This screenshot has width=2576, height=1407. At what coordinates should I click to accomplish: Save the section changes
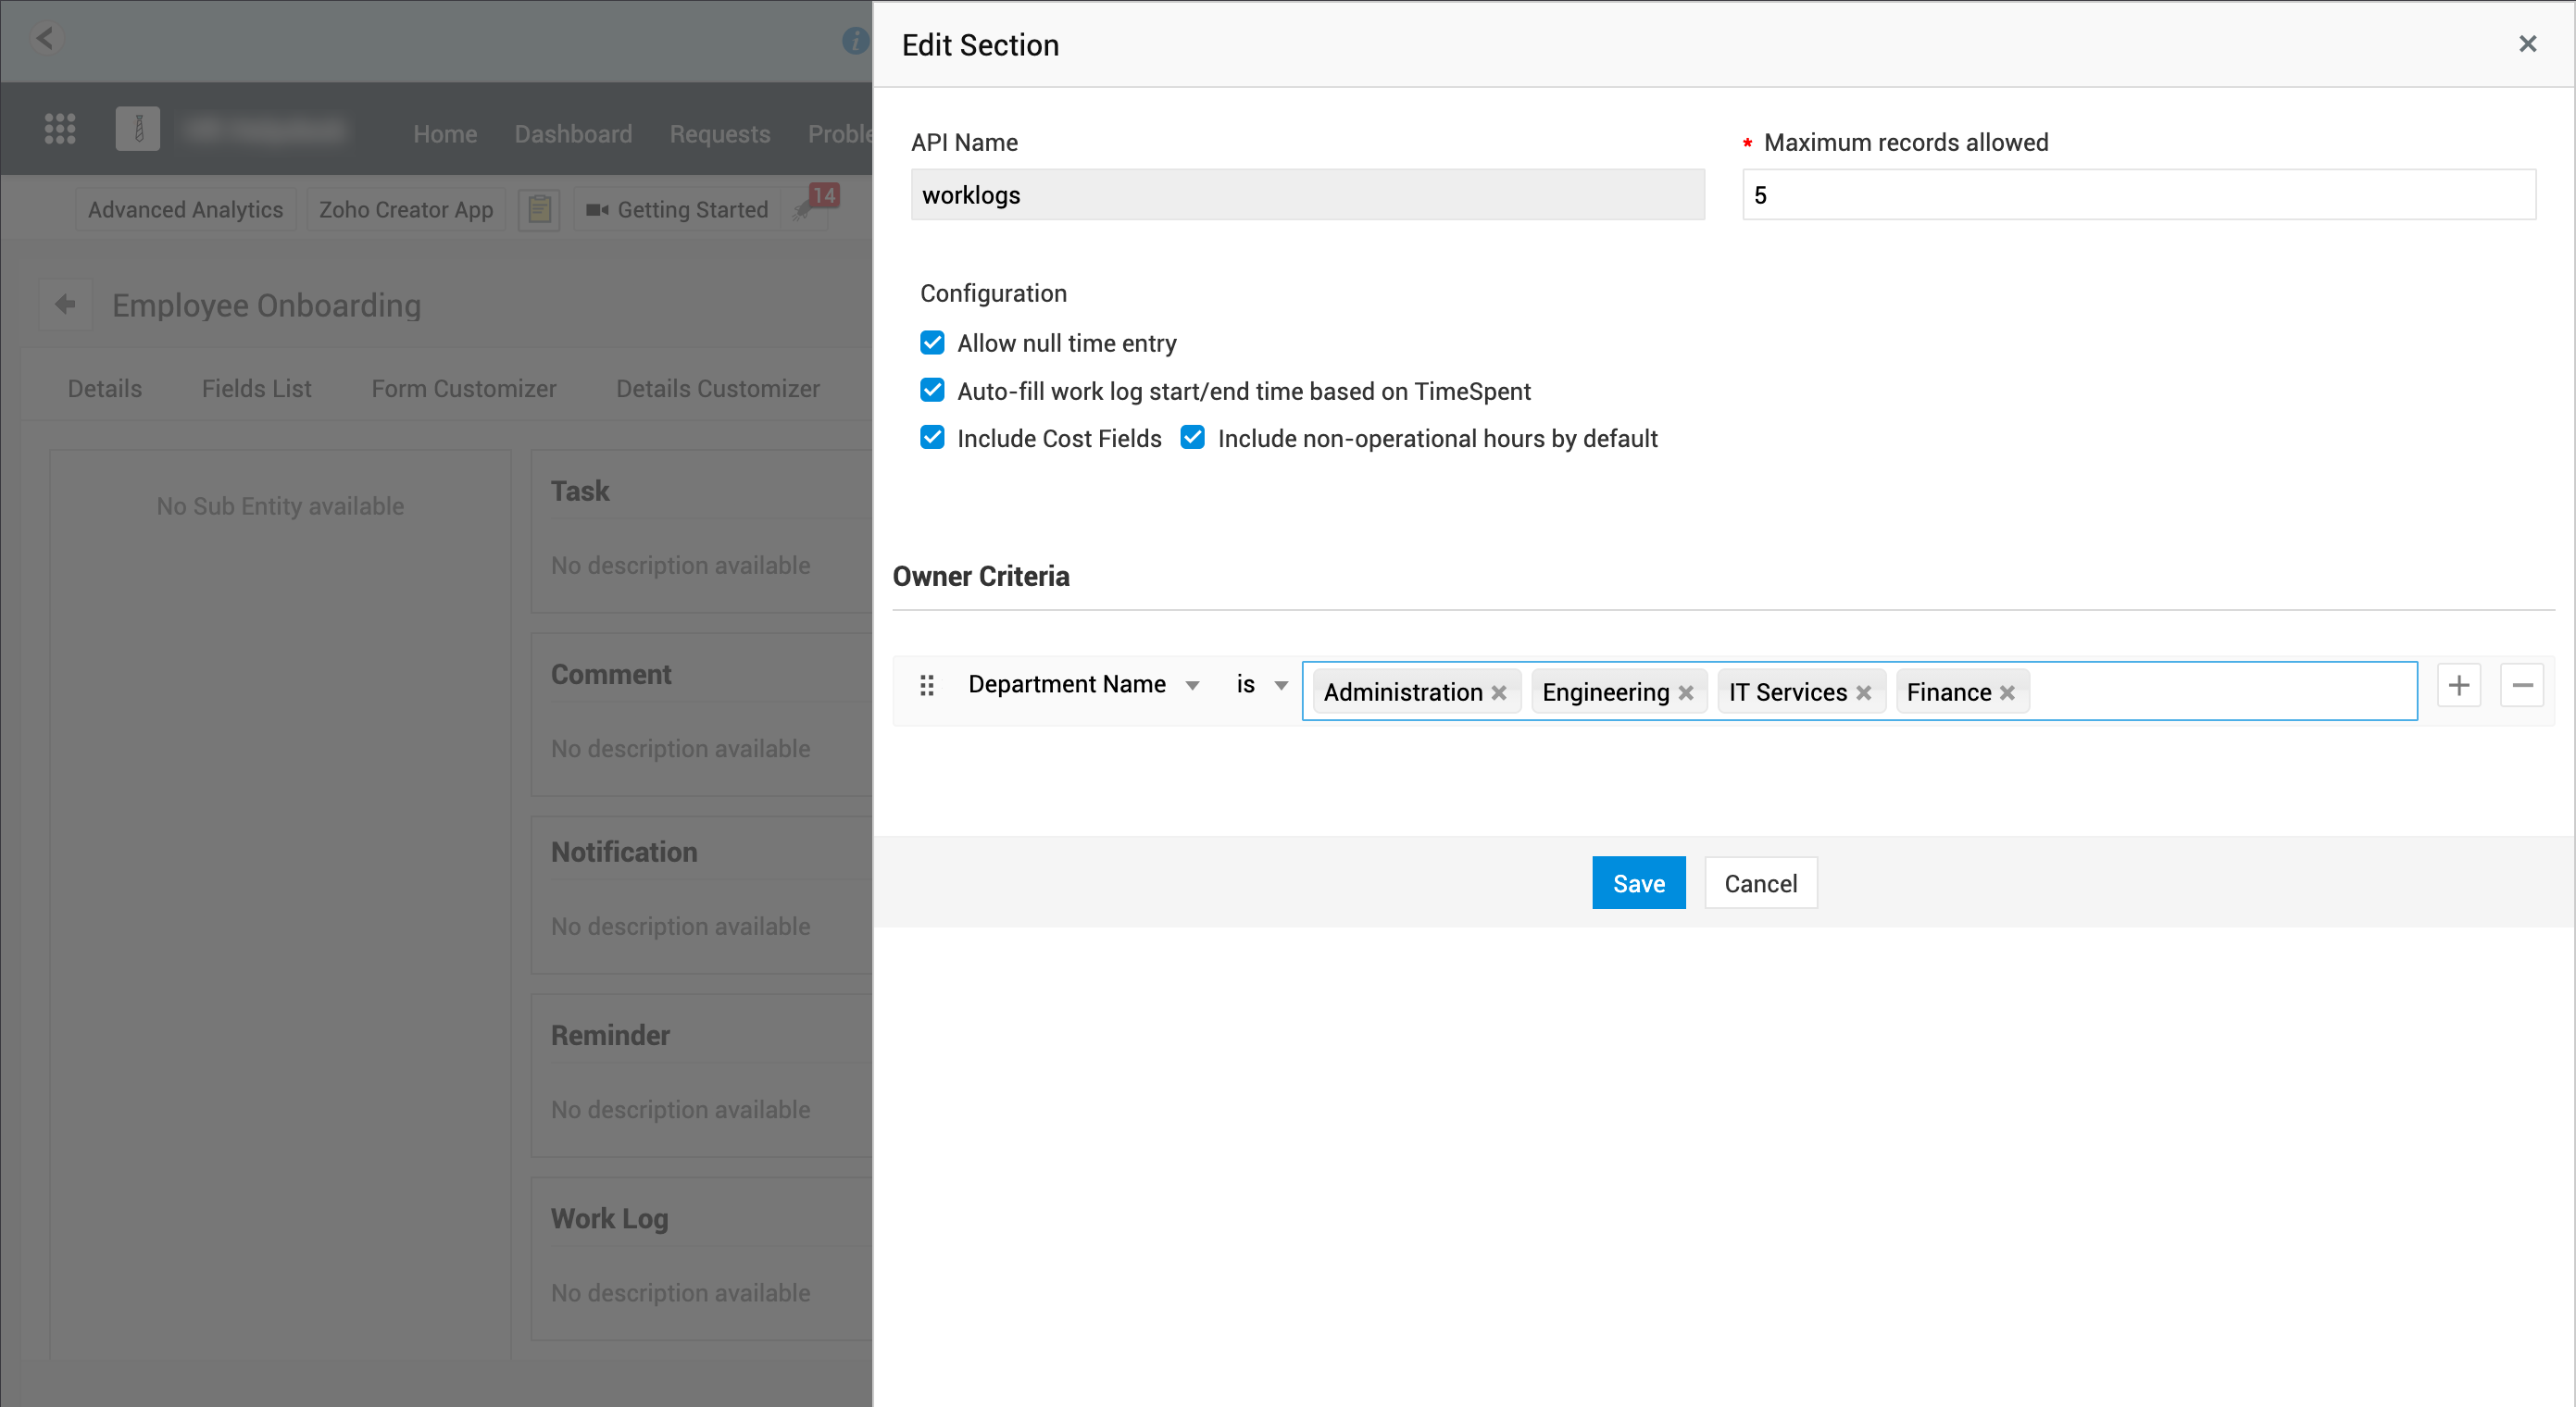click(x=1638, y=883)
